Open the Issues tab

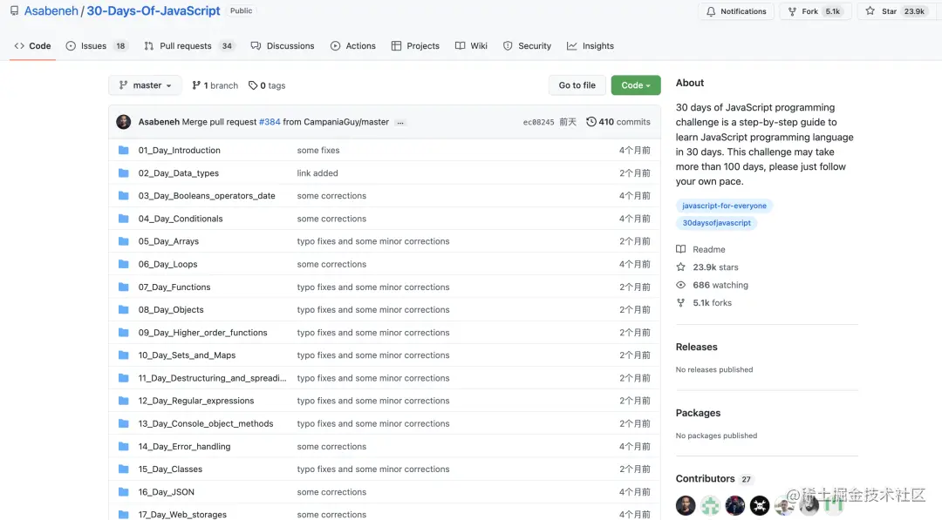[x=96, y=45]
